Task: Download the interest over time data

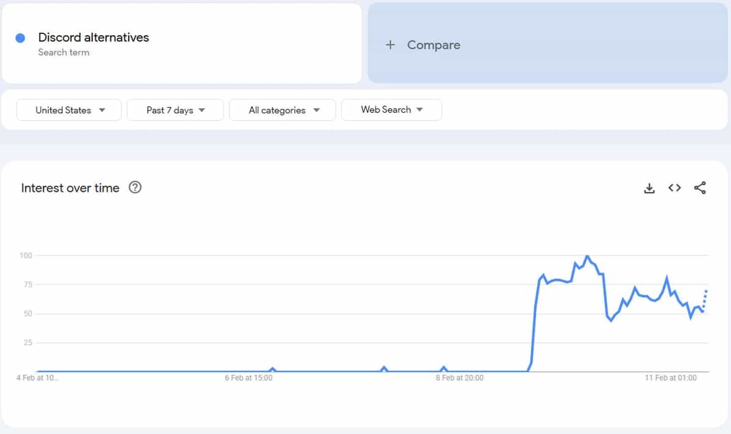Action: click(x=649, y=188)
